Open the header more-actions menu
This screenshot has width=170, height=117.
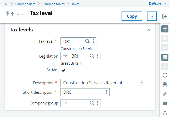[x=152, y=16]
